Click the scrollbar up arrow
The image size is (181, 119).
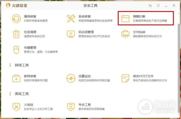(179, 13)
